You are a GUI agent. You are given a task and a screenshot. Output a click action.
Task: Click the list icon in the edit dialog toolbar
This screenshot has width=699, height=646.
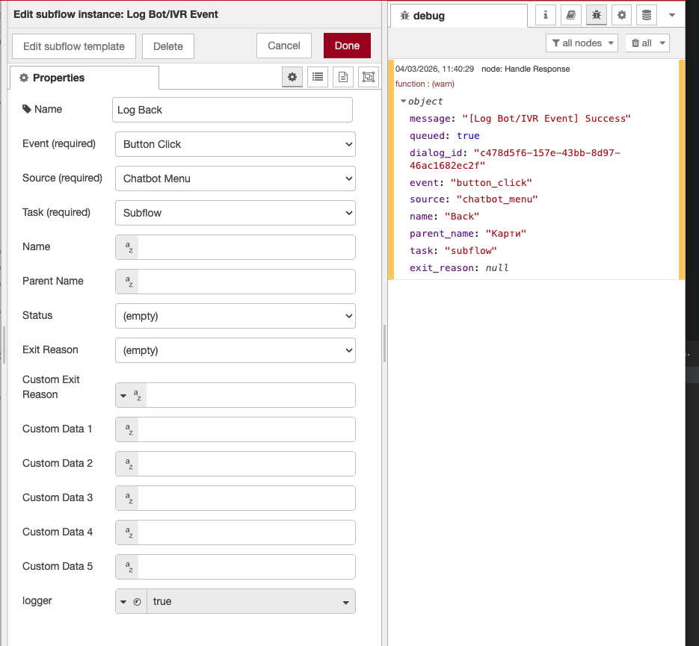[x=318, y=77]
